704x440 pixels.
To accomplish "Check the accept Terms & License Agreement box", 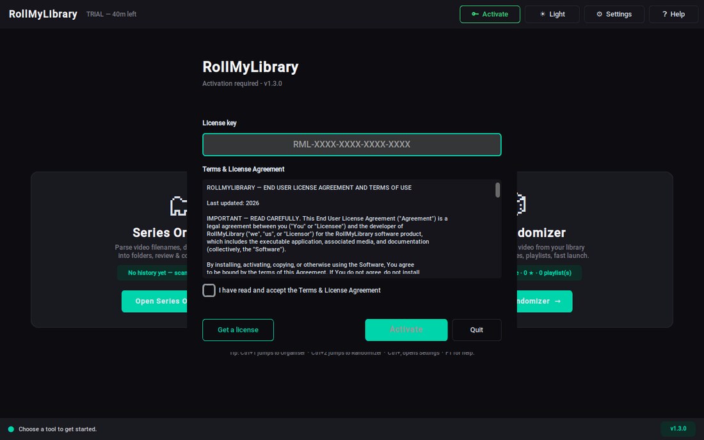I will (x=209, y=290).
